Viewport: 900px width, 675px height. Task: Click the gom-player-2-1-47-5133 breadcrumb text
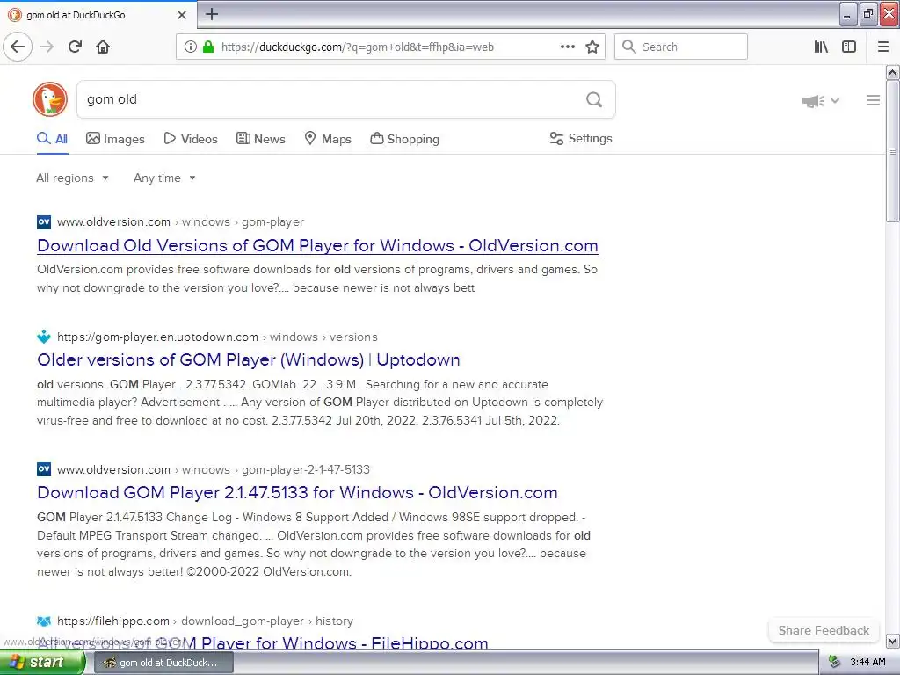click(x=305, y=469)
